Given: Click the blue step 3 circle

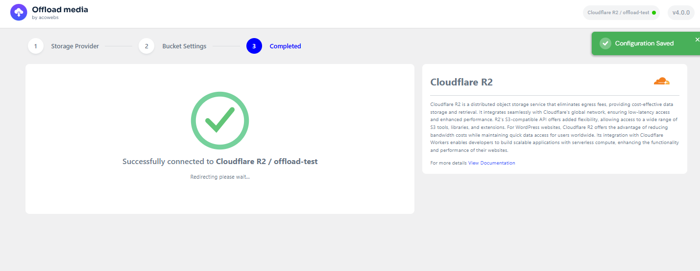Looking at the screenshot, I should tap(254, 46).
